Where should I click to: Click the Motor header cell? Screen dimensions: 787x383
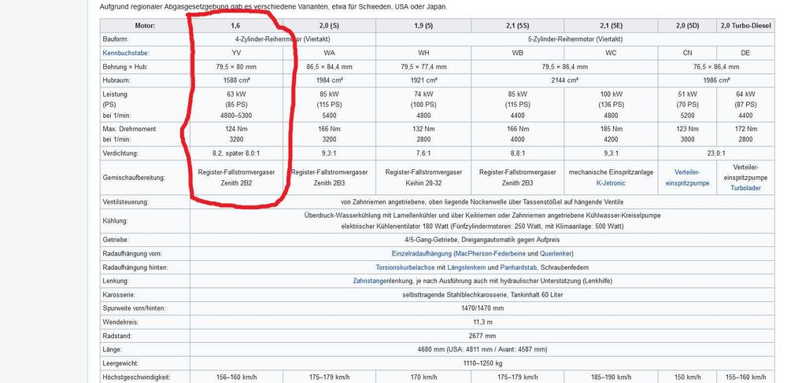coord(145,26)
